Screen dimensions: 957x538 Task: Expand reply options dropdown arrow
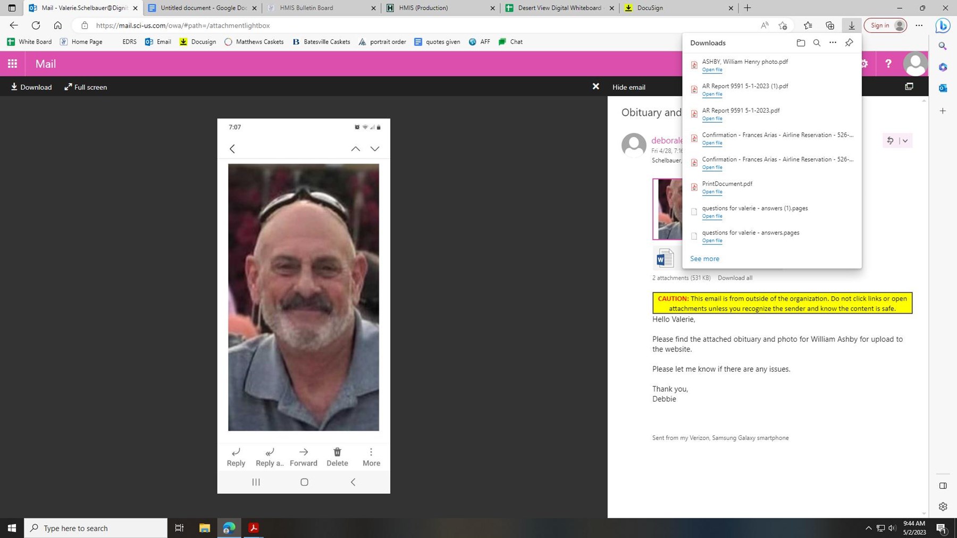(x=905, y=141)
